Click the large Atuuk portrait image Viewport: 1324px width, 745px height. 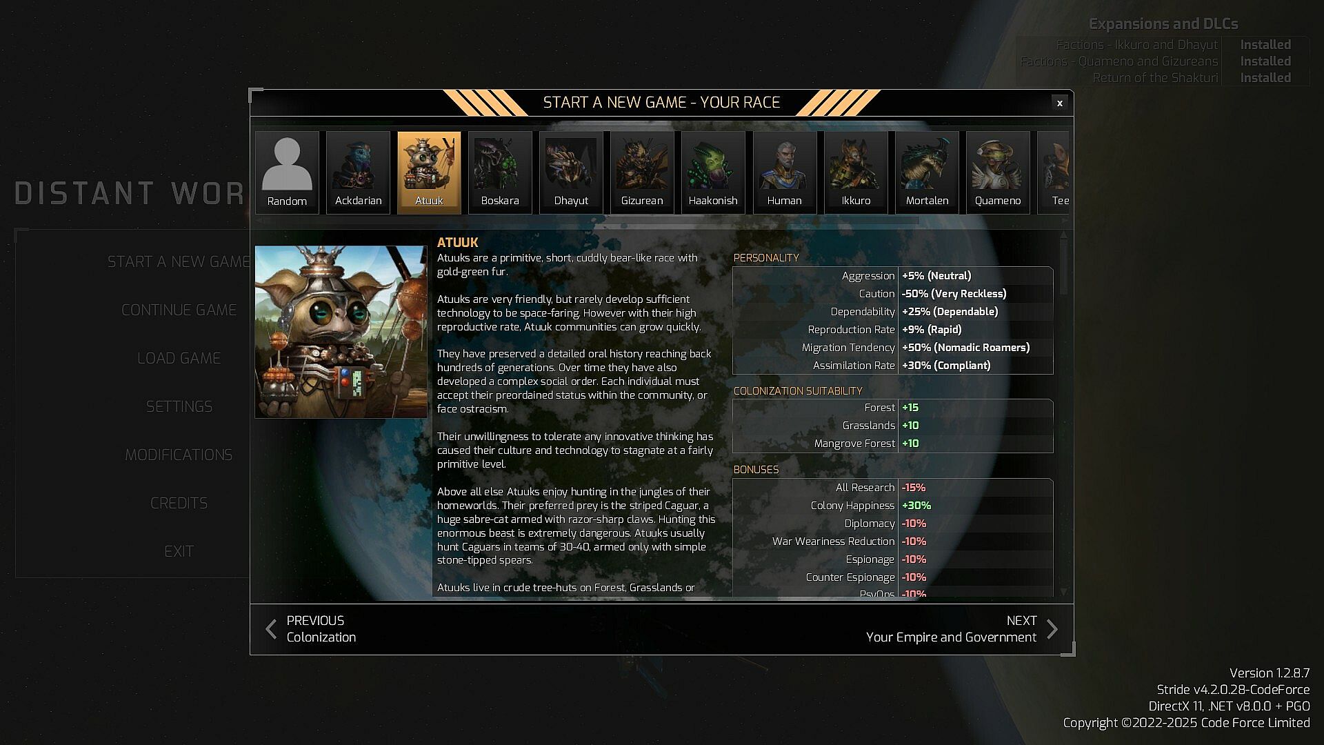tap(341, 332)
